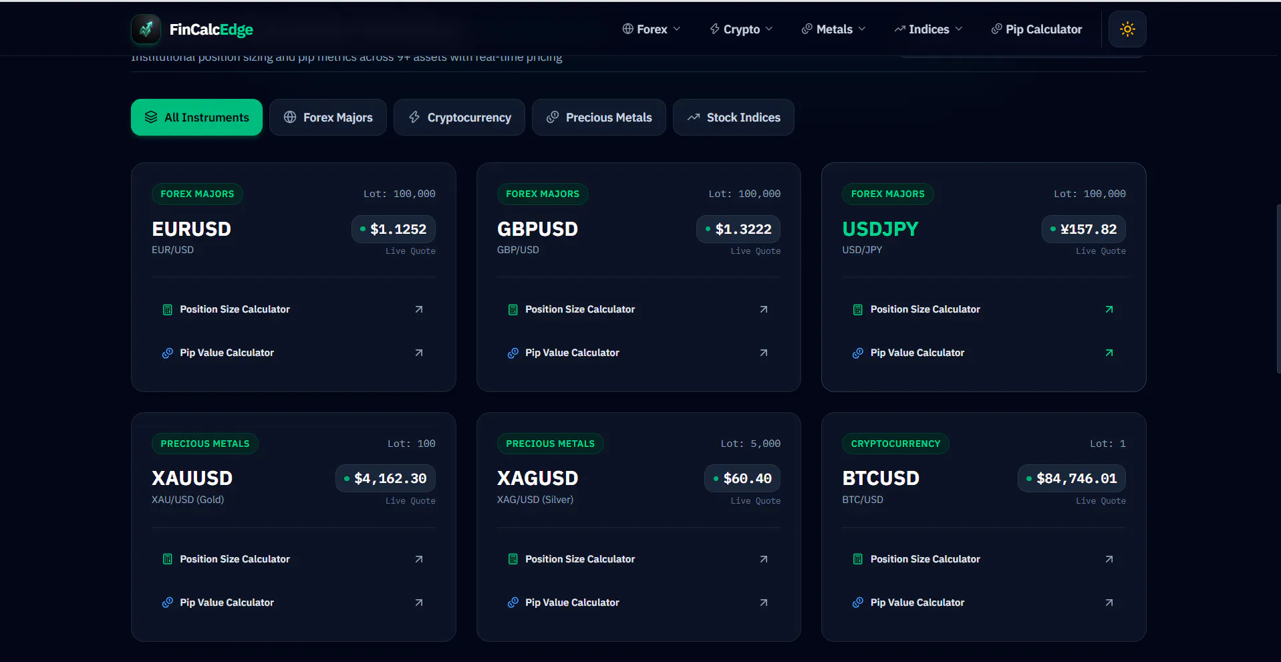Viewport: 1281px width, 662px height.
Task: Click XAUUSD Pip Value Calculator arrow icon
Action: point(419,603)
